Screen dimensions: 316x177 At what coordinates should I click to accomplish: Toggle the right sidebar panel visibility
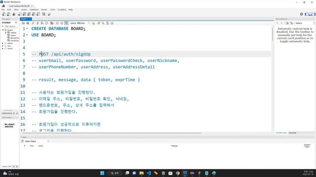coord(314,14)
